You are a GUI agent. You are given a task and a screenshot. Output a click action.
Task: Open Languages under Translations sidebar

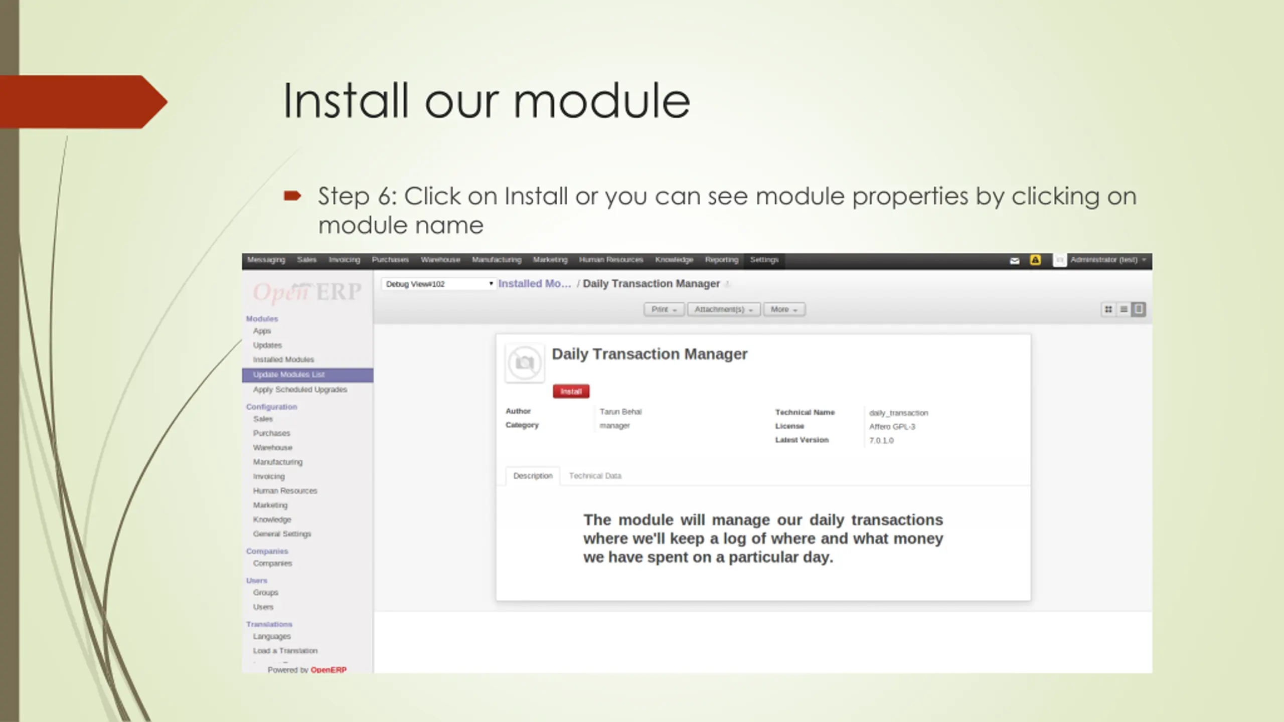(272, 636)
